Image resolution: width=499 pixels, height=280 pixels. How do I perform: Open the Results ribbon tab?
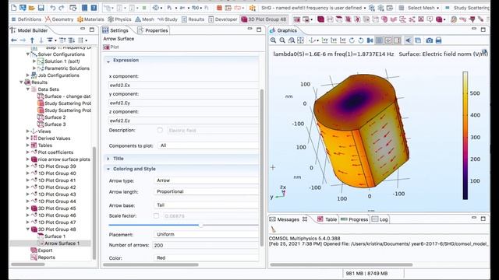(193, 19)
